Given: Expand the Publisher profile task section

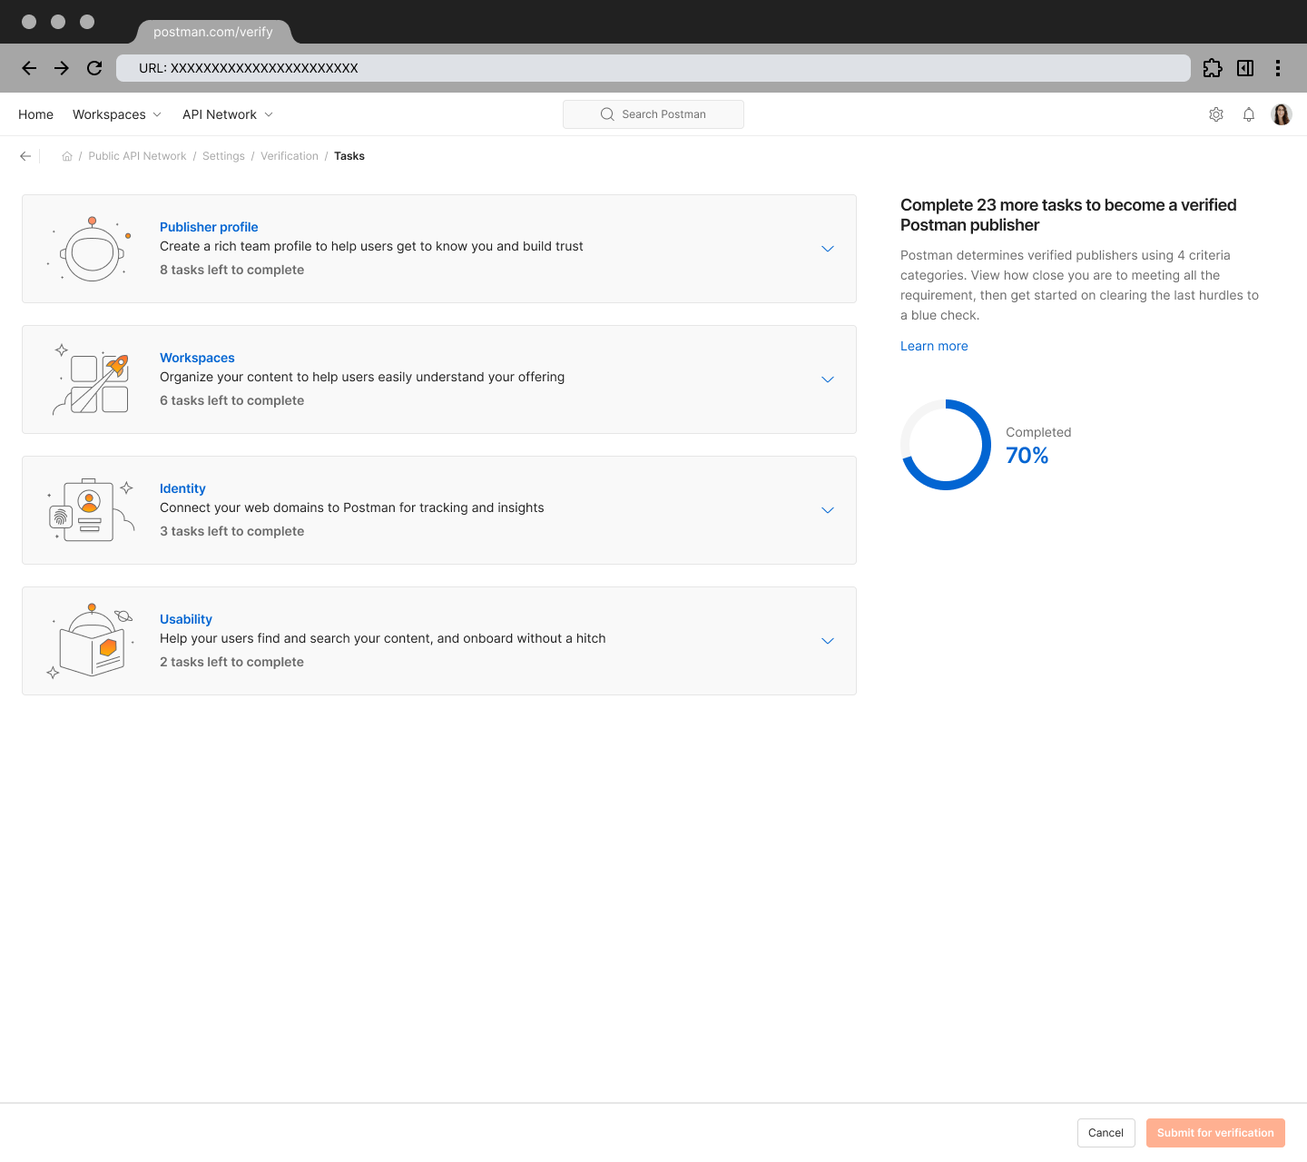Looking at the screenshot, I should [x=827, y=249].
